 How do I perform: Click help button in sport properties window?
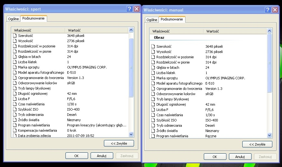click(130, 9)
